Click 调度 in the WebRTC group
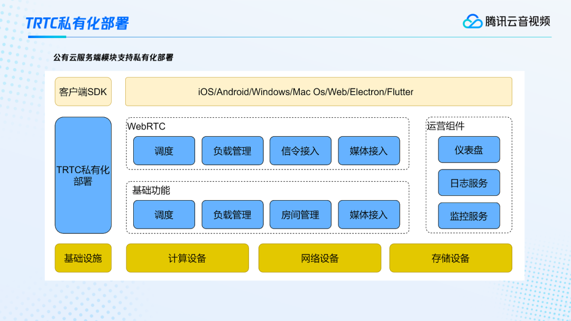Viewport: 571px width, 321px height. [x=164, y=151]
